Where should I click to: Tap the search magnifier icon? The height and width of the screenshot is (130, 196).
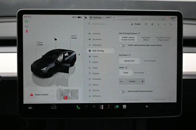click(89, 24)
